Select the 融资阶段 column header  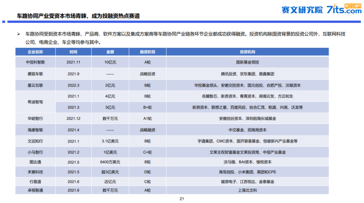(x=148, y=52)
